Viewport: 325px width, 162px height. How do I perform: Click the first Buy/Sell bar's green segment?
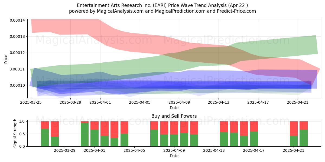click(45, 138)
